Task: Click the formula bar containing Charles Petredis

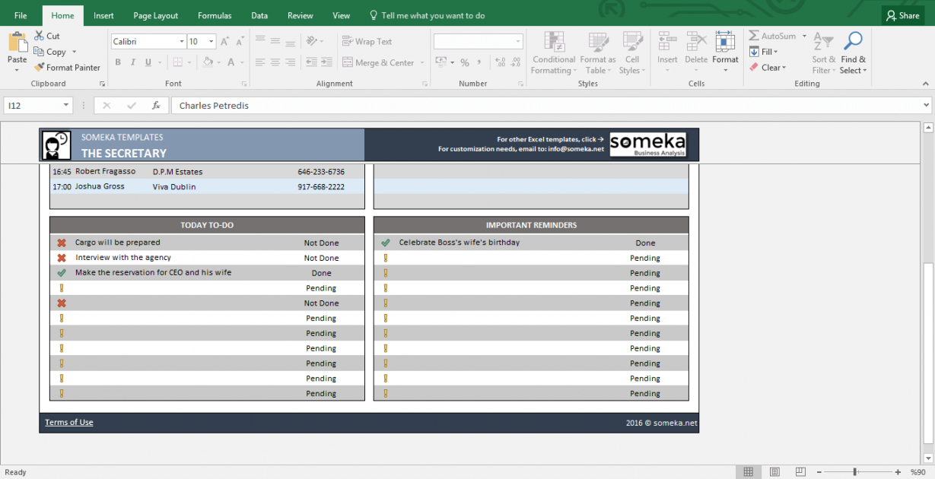Action: click(533, 106)
